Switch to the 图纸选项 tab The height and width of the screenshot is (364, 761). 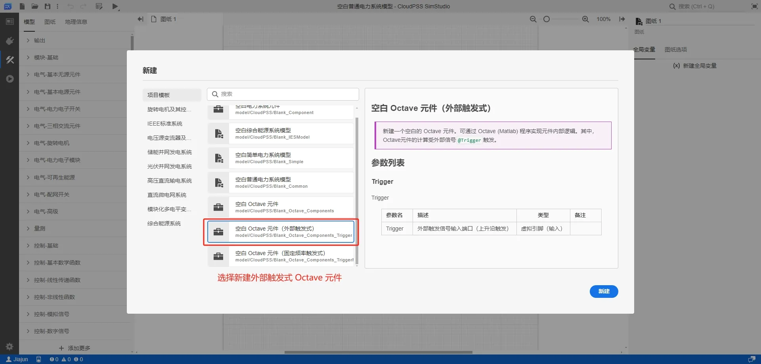pyautogui.click(x=675, y=50)
